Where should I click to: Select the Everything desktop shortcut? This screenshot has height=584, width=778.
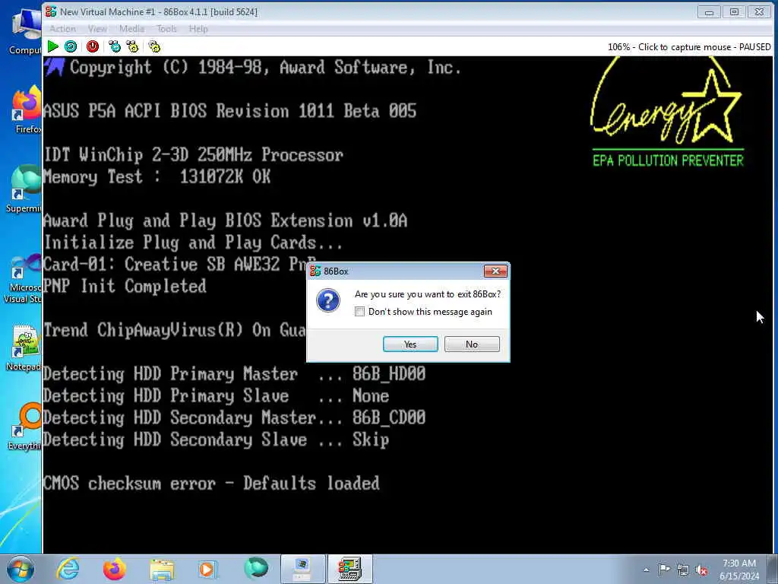tap(25, 427)
